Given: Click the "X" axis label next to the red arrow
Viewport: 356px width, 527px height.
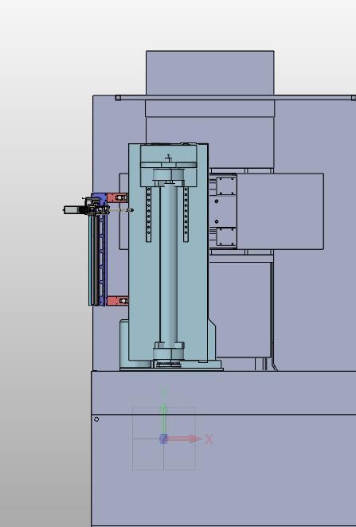Looking at the screenshot, I should (x=209, y=439).
